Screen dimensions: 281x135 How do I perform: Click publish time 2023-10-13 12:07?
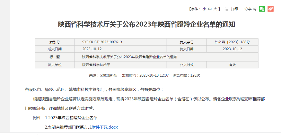pos(154,75)
